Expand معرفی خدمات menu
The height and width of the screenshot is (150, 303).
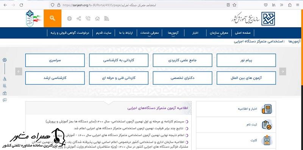point(149,33)
